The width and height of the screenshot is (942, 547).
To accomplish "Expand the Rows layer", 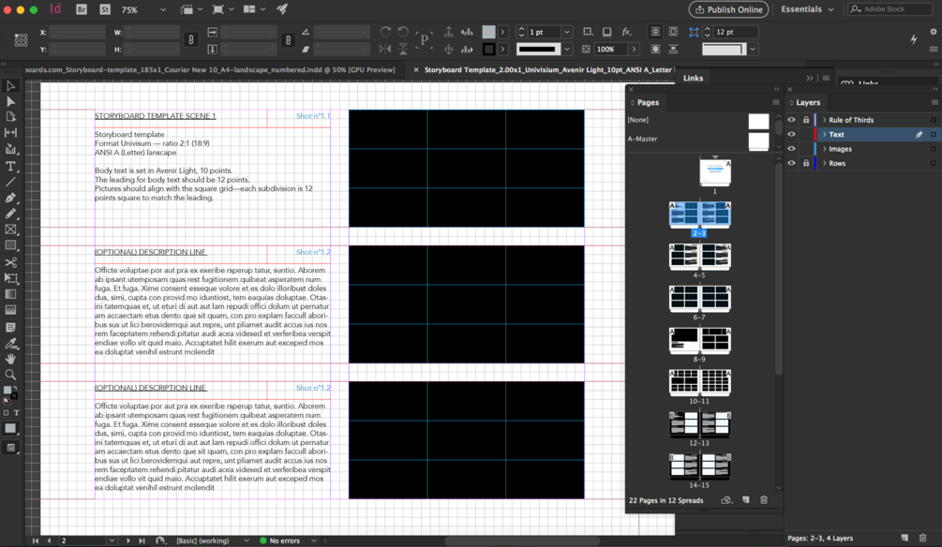I will point(824,163).
